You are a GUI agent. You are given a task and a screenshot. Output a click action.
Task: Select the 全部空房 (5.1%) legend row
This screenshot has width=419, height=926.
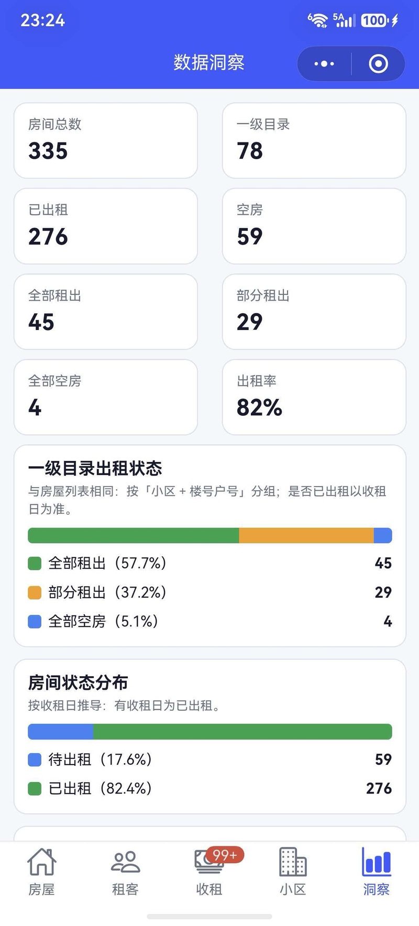coord(210,622)
